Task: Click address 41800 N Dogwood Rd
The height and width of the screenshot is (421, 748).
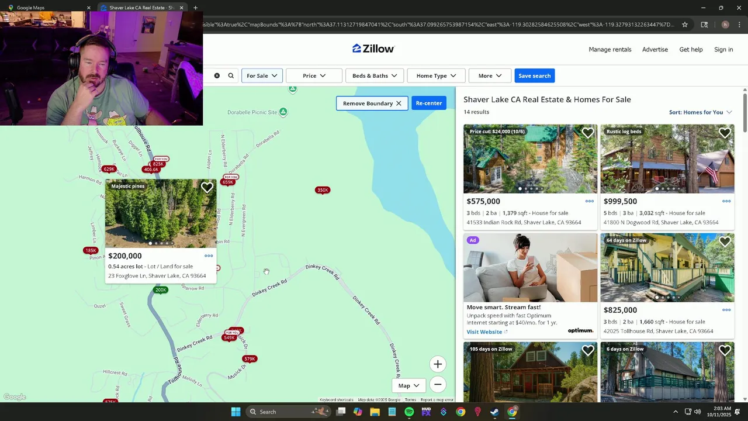Action: coord(661,223)
